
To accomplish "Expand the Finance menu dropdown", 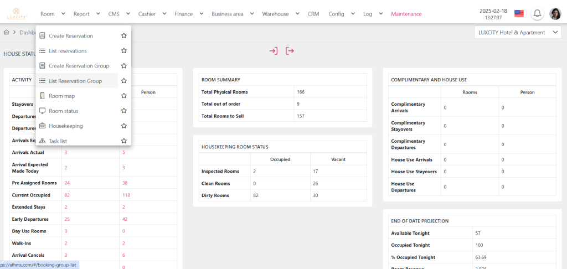I will (189, 14).
